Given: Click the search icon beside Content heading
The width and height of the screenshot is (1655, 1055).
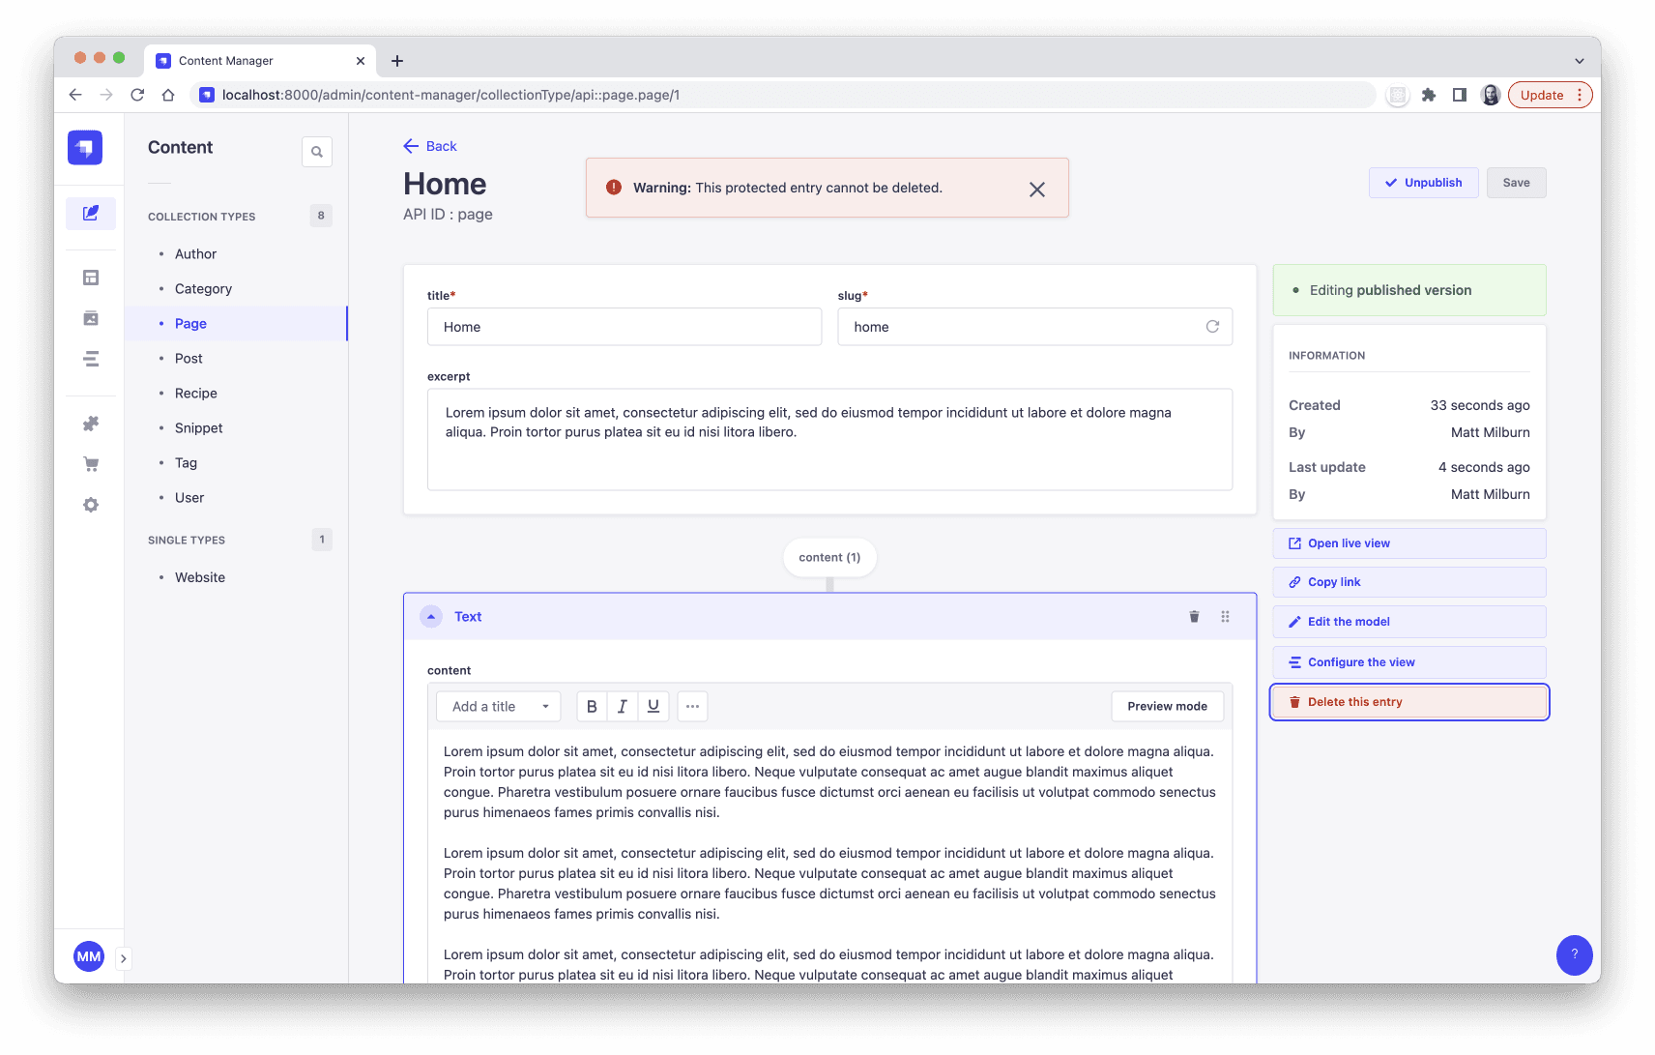Looking at the screenshot, I should tap(317, 152).
